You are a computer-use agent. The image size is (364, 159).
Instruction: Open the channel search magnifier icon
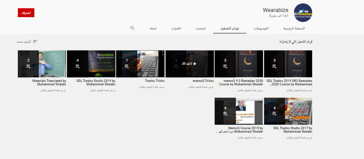(x=132, y=28)
